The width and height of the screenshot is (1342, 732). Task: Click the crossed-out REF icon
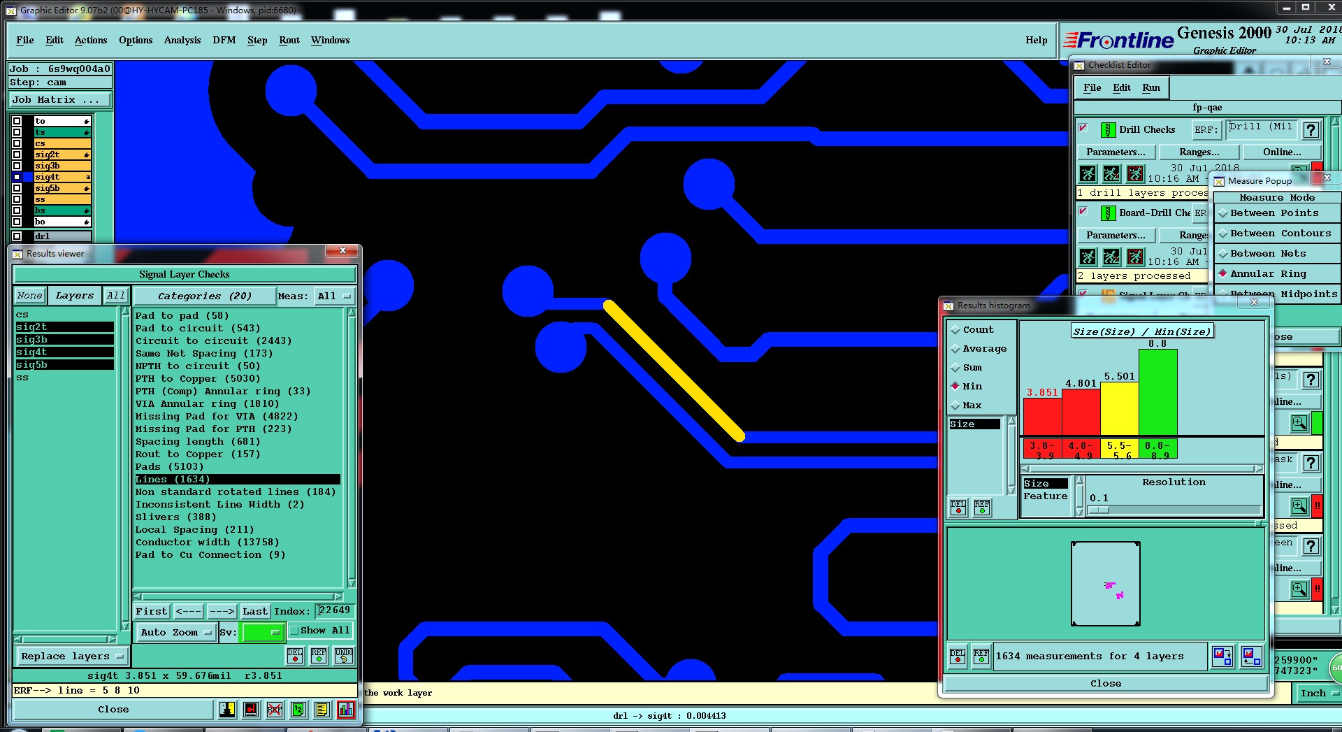(x=275, y=710)
